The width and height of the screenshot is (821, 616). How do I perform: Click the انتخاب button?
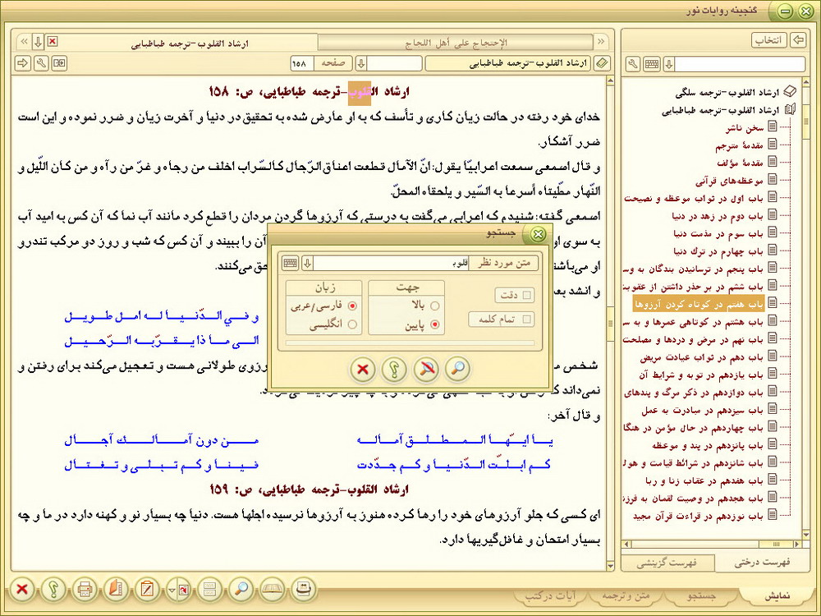[x=769, y=40]
